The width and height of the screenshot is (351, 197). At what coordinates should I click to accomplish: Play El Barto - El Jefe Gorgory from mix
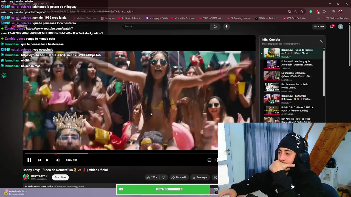tap(291, 65)
